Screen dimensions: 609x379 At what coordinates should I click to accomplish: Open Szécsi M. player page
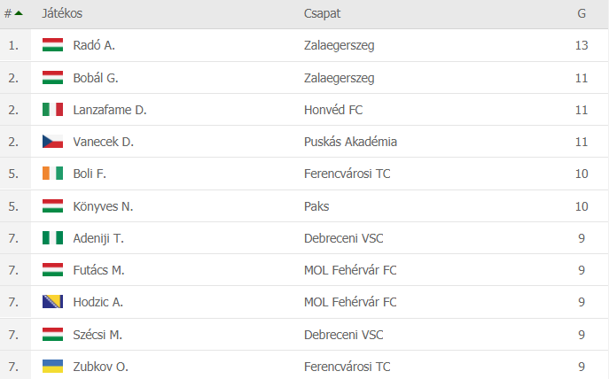click(x=98, y=335)
